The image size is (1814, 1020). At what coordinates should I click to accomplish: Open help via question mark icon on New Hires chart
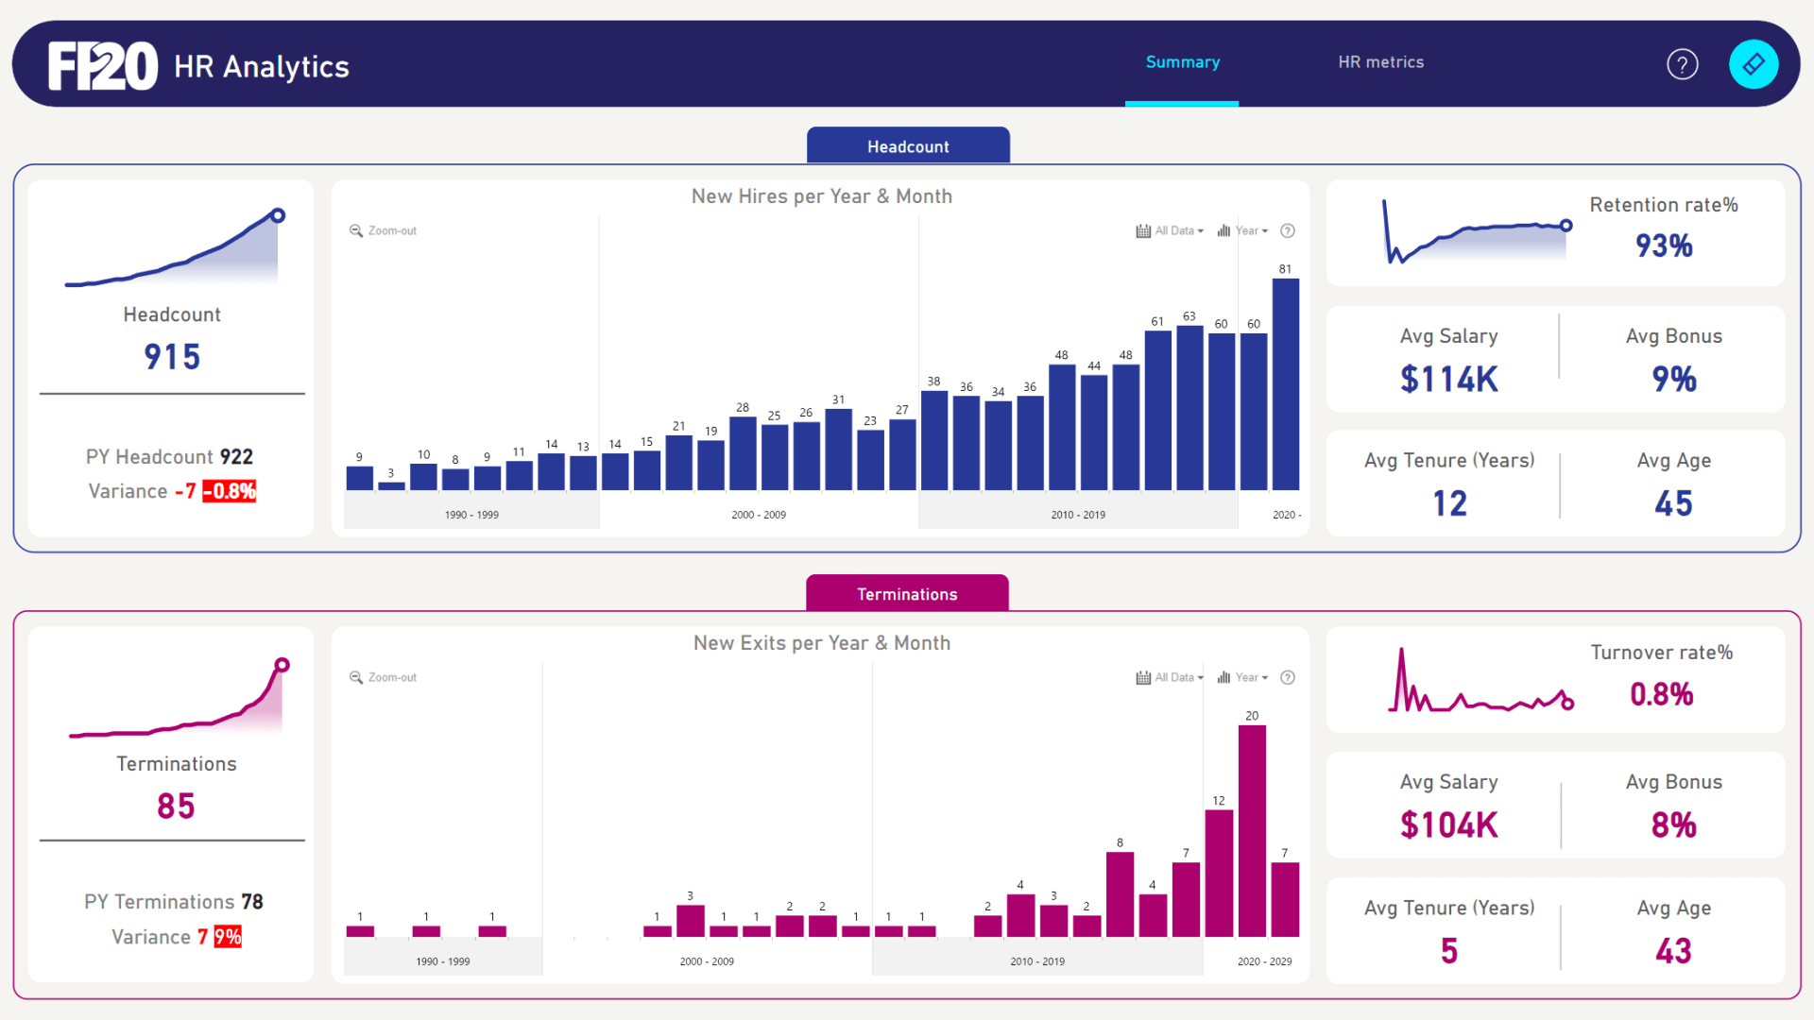(1287, 230)
